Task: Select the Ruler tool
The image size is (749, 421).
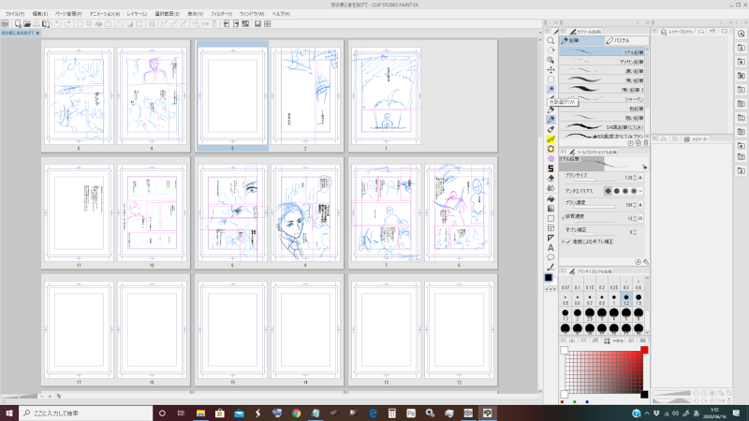Action: pos(551,238)
